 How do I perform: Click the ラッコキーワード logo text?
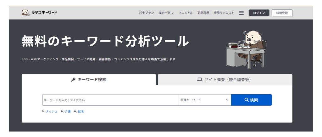click(44, 13)
